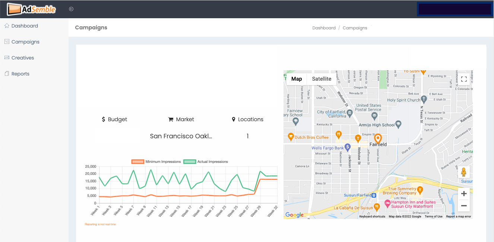494x242 pixels.
Task: Open Reports in the sidebar
Action: [x=20, y=74]
